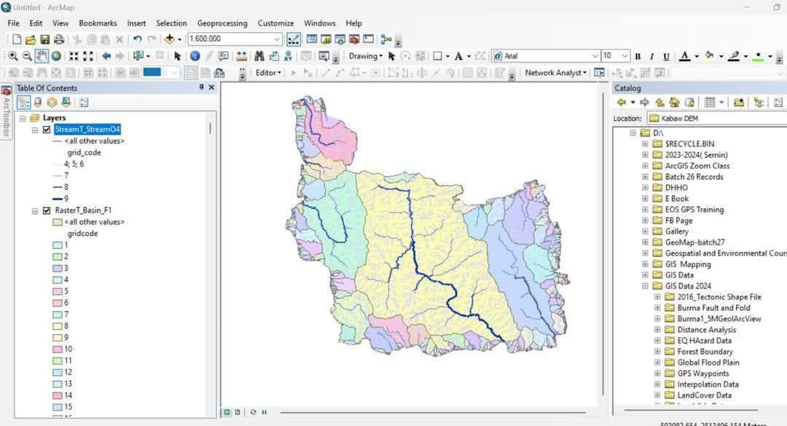Screen dimensions: 787x426
Task: Toggle RasterT_Basin_F1 layer visibility checkbox
Action: (x=47, y=210)
